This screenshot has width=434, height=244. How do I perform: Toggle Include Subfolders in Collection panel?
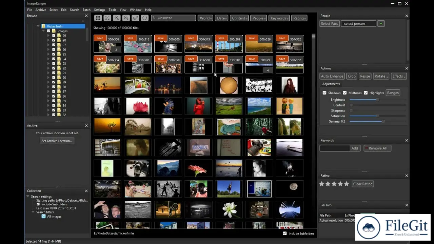point(38,204)
